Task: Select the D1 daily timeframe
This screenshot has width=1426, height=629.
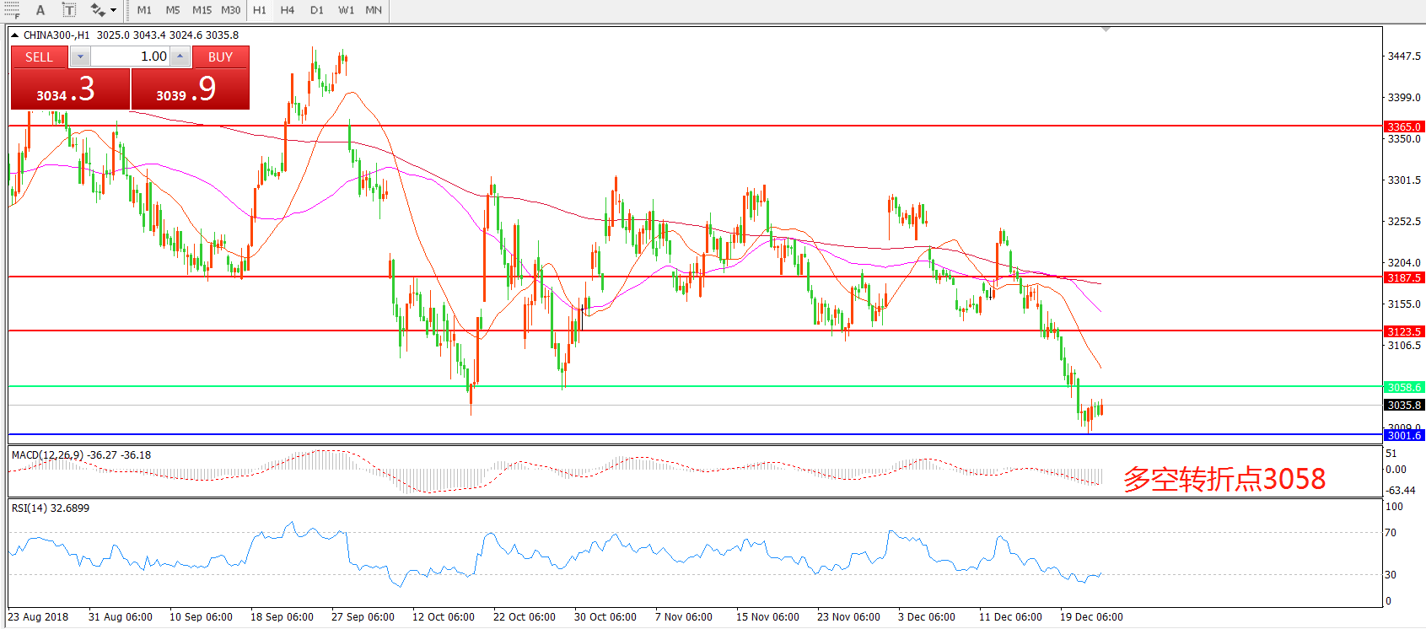Action: point(316,10)
